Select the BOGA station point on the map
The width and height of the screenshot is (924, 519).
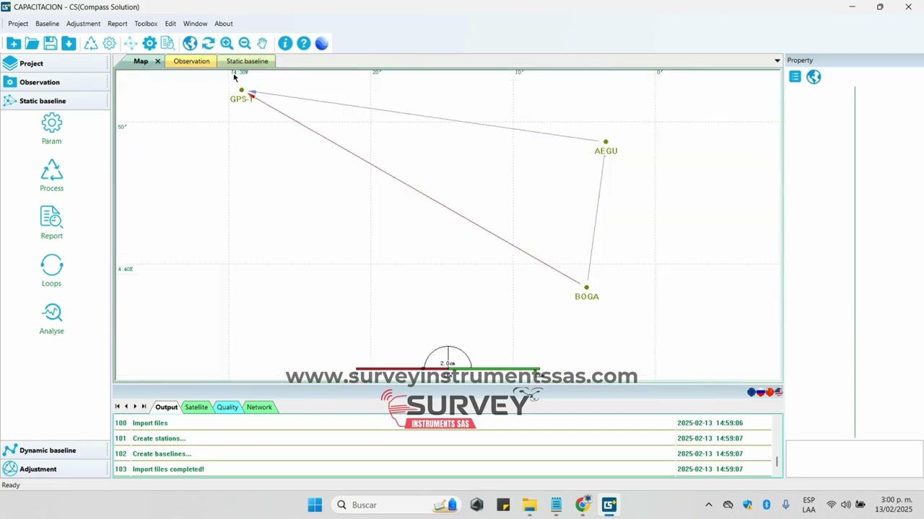coord(586,288)
